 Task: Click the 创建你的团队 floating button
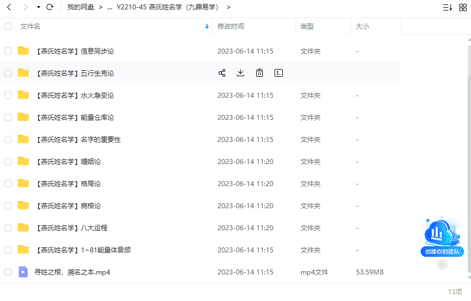441,251
